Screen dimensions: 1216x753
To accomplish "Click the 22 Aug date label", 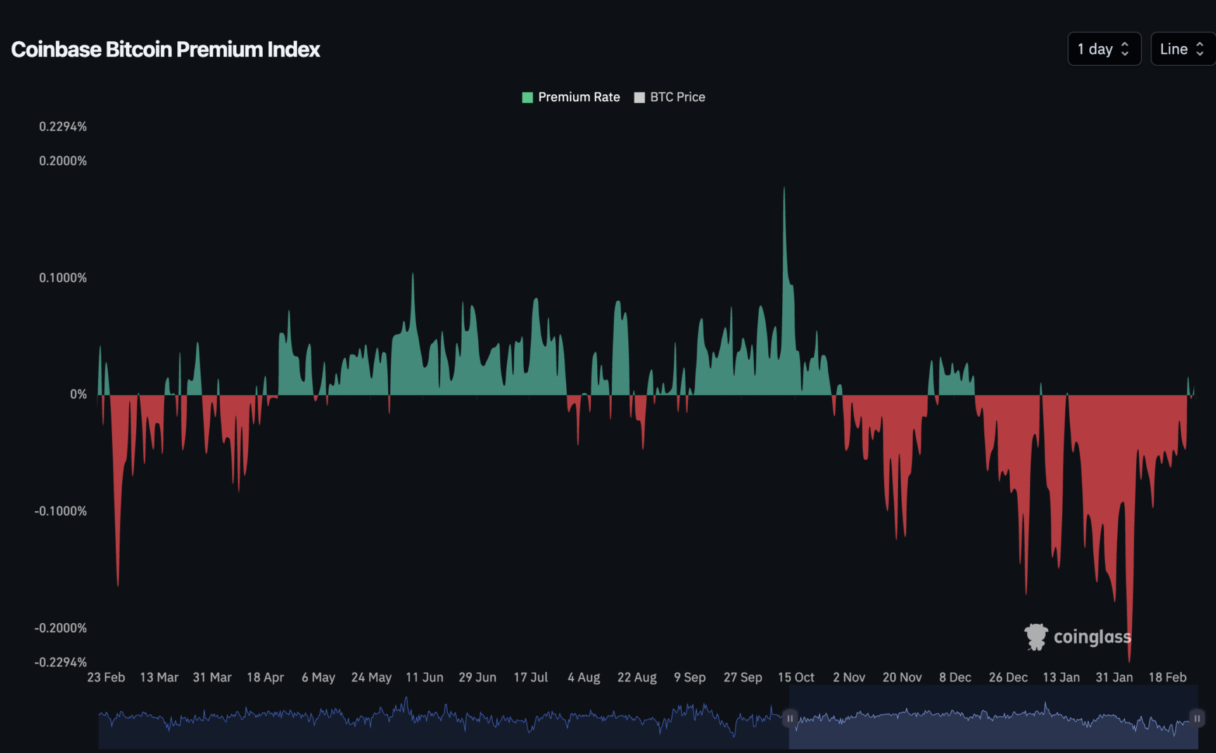I will tap(637, 678).
